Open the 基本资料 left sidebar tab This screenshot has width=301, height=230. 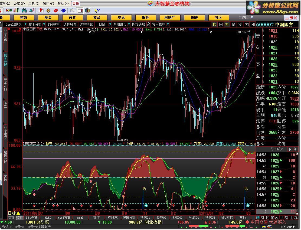click(x=5, y=84)
